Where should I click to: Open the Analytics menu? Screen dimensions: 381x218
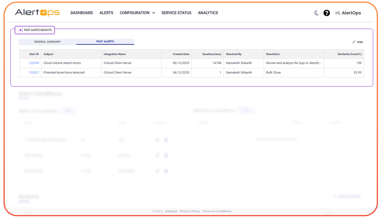tap(208, 13)
